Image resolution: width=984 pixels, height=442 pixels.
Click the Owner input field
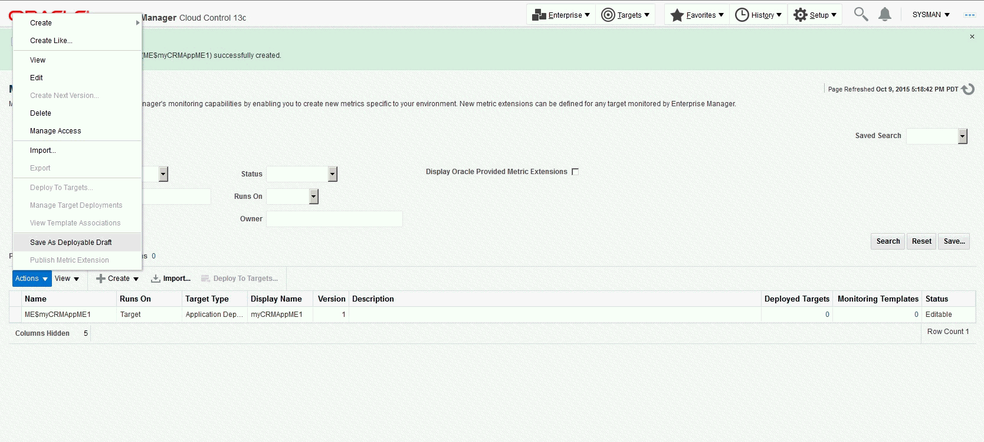(334, 219)
